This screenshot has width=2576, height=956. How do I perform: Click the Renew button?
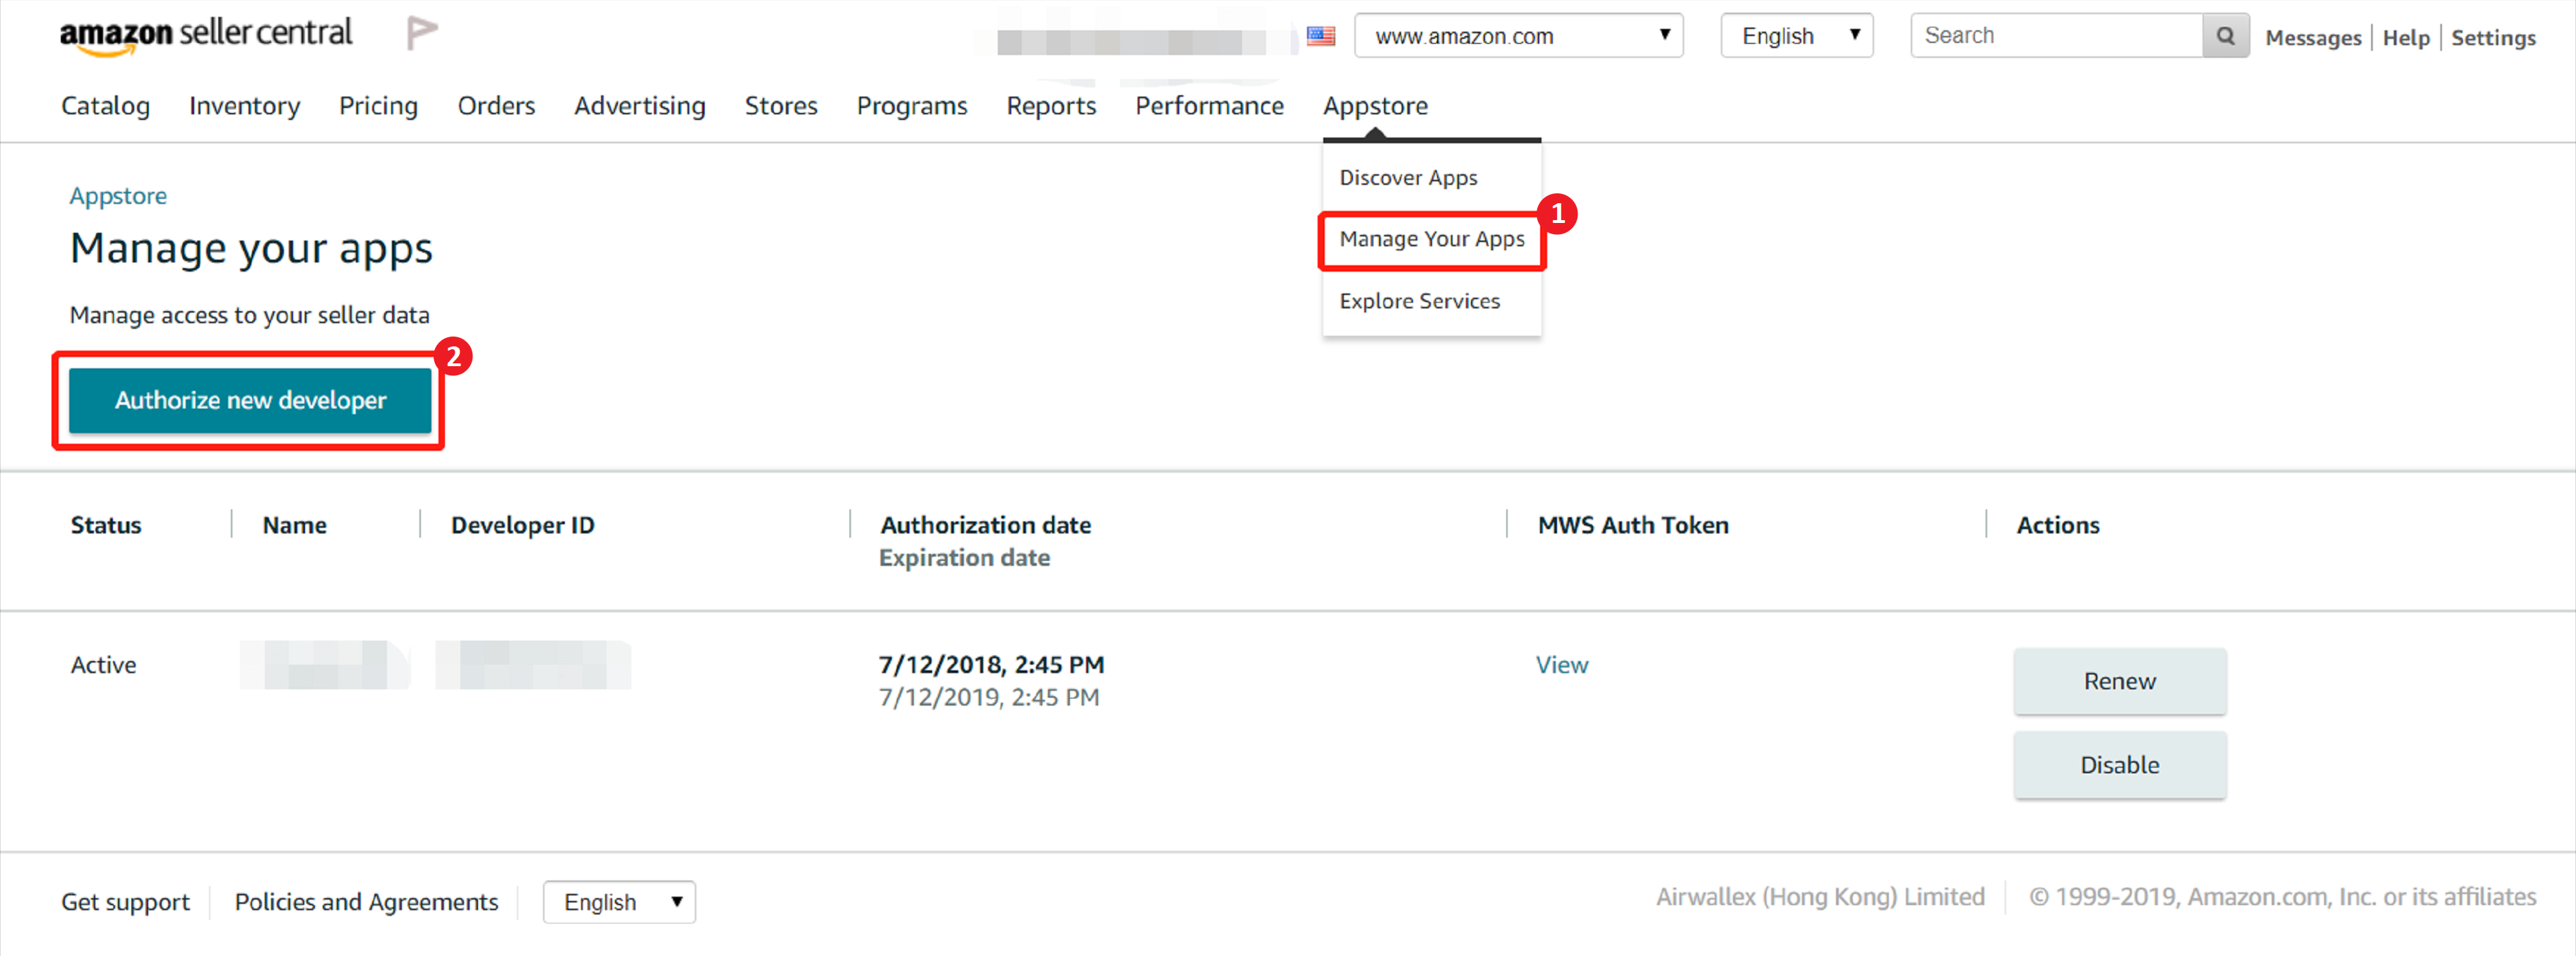pos(2119,682)
